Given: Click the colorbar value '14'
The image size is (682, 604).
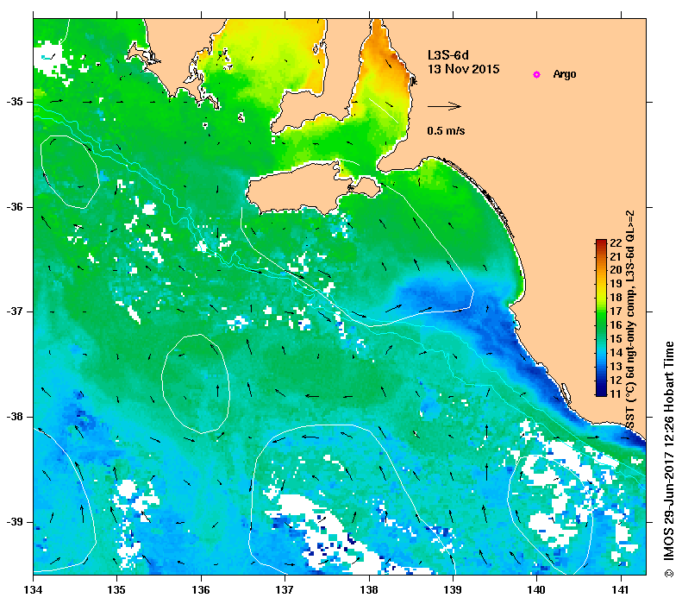Looking at the screenshot, I should [x=616, y=353].
